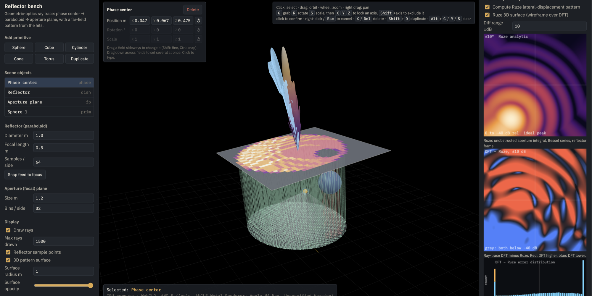592x296 pixels.
Task: Toggle Compute Ruze lateral-displacement pattern
Action: click(487, 7)
